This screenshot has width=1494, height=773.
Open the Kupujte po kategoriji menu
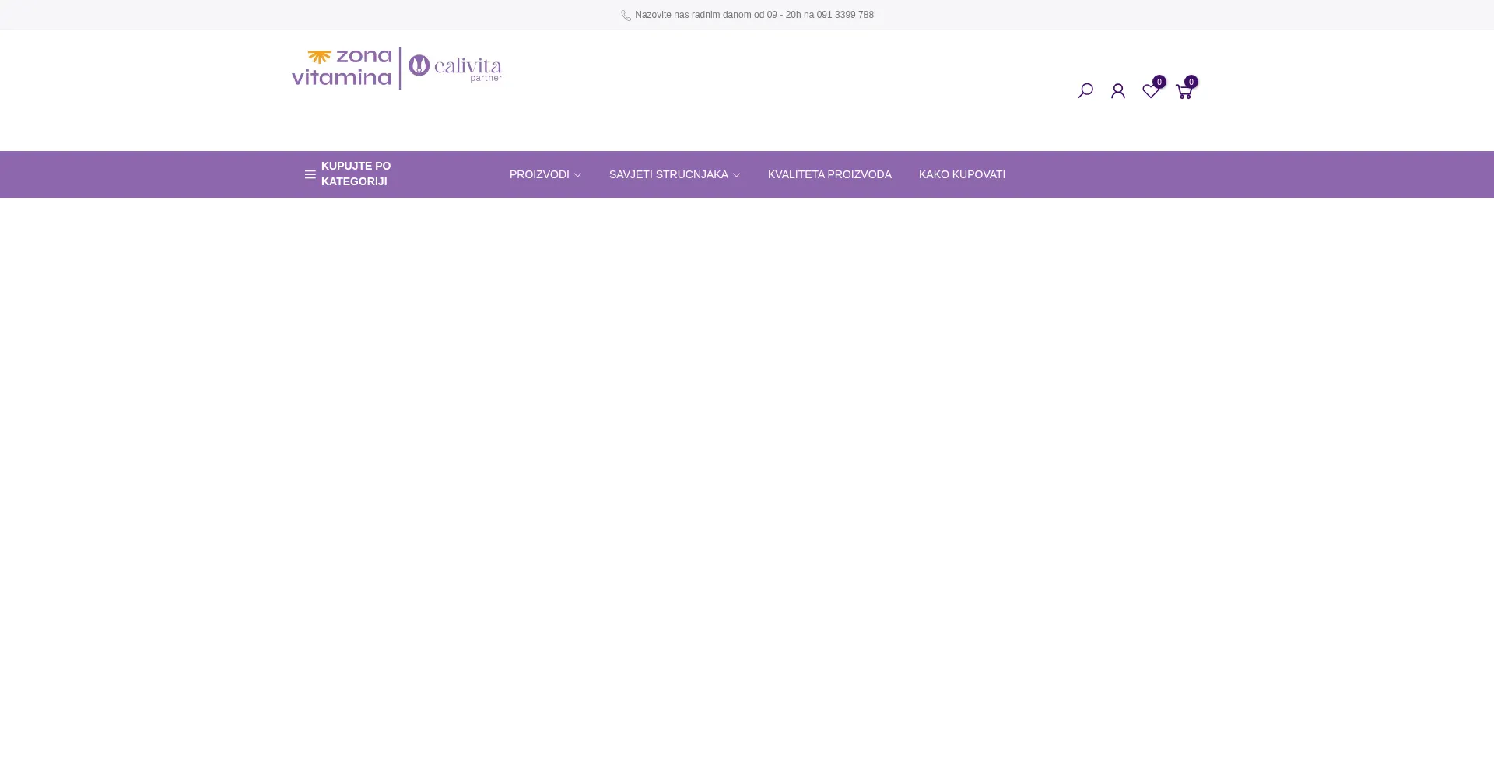pyautogui.click(x=356, y=174)
